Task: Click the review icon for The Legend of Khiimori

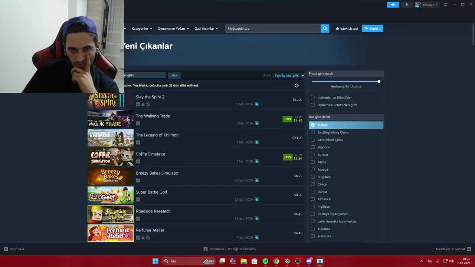Action: pyautogui.click(x=257, y=142)
